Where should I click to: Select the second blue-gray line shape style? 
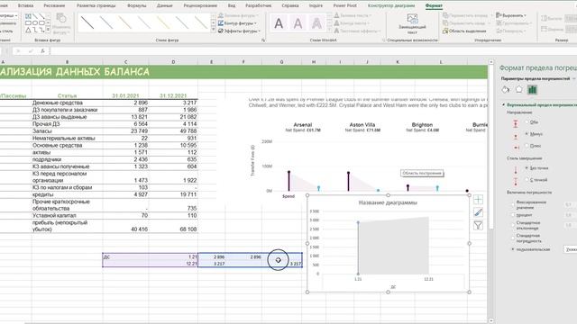click(106, 22)
